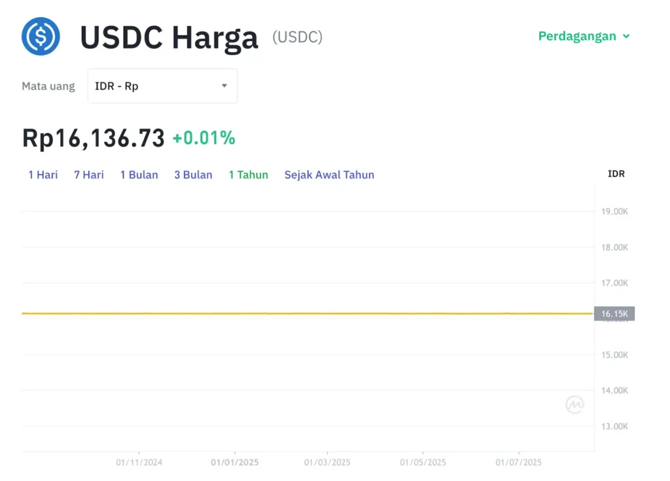670x481 pixels.
Task: Choose Sejak Awal Tahun range
Action: pyautogui.click(x=330, y=175)
